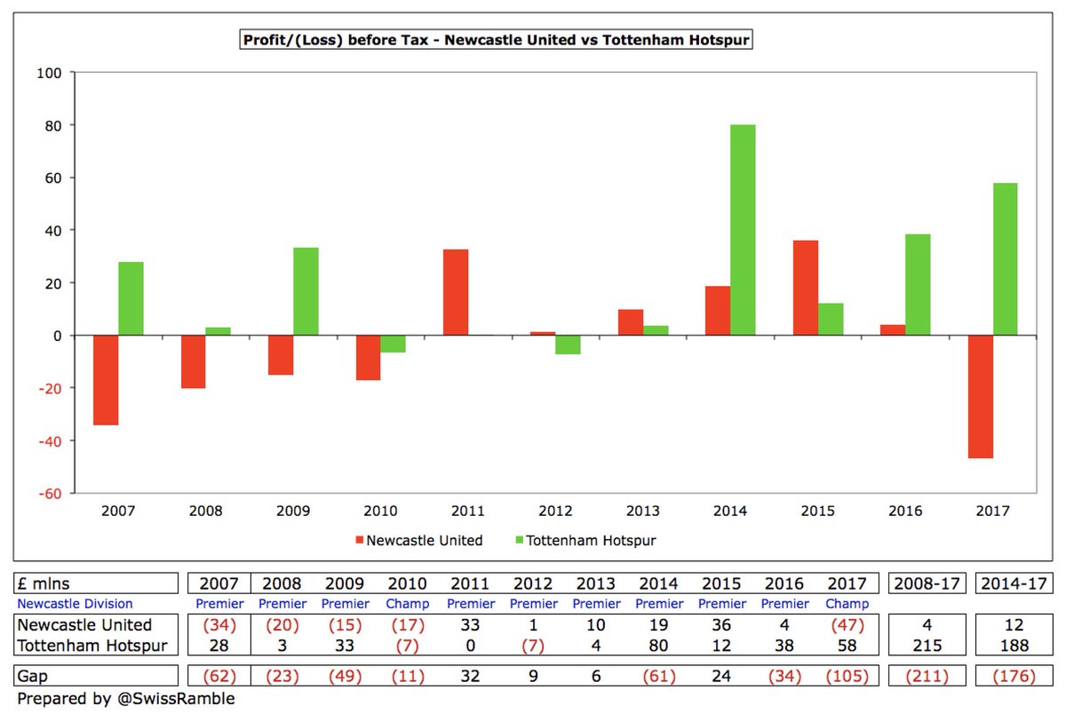
Task: Click Newcastle United's 2008-17 total 4
Action: pos(929,625)
